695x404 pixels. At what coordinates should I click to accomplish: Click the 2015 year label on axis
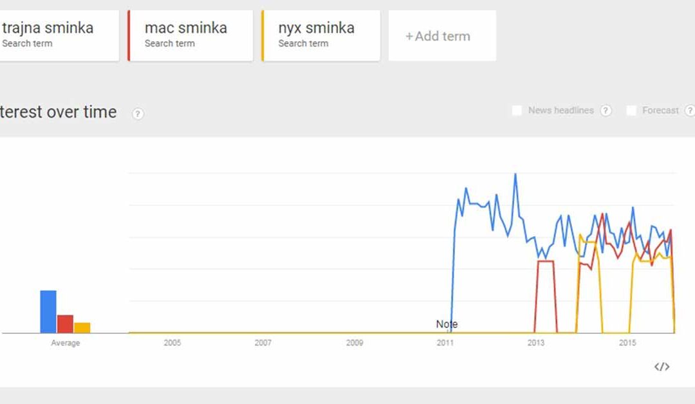tap(627, 343)
